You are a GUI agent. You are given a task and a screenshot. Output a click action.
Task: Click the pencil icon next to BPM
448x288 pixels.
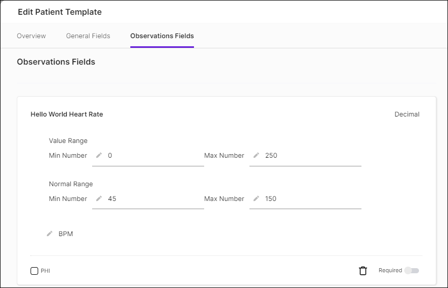click(x=49, y=234)
